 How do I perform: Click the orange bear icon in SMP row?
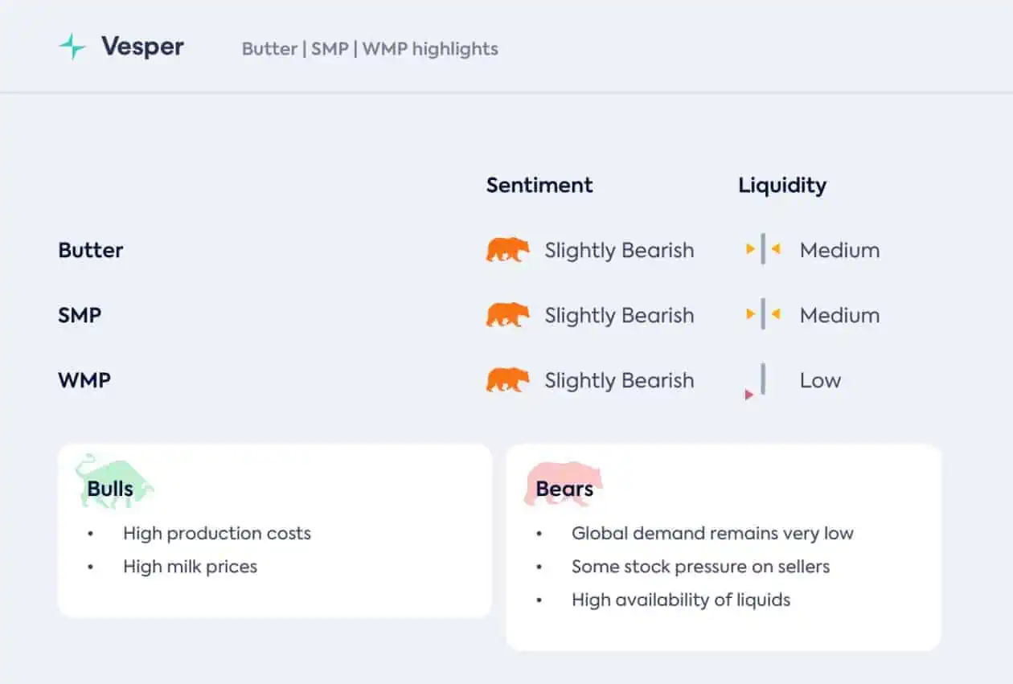508,315
